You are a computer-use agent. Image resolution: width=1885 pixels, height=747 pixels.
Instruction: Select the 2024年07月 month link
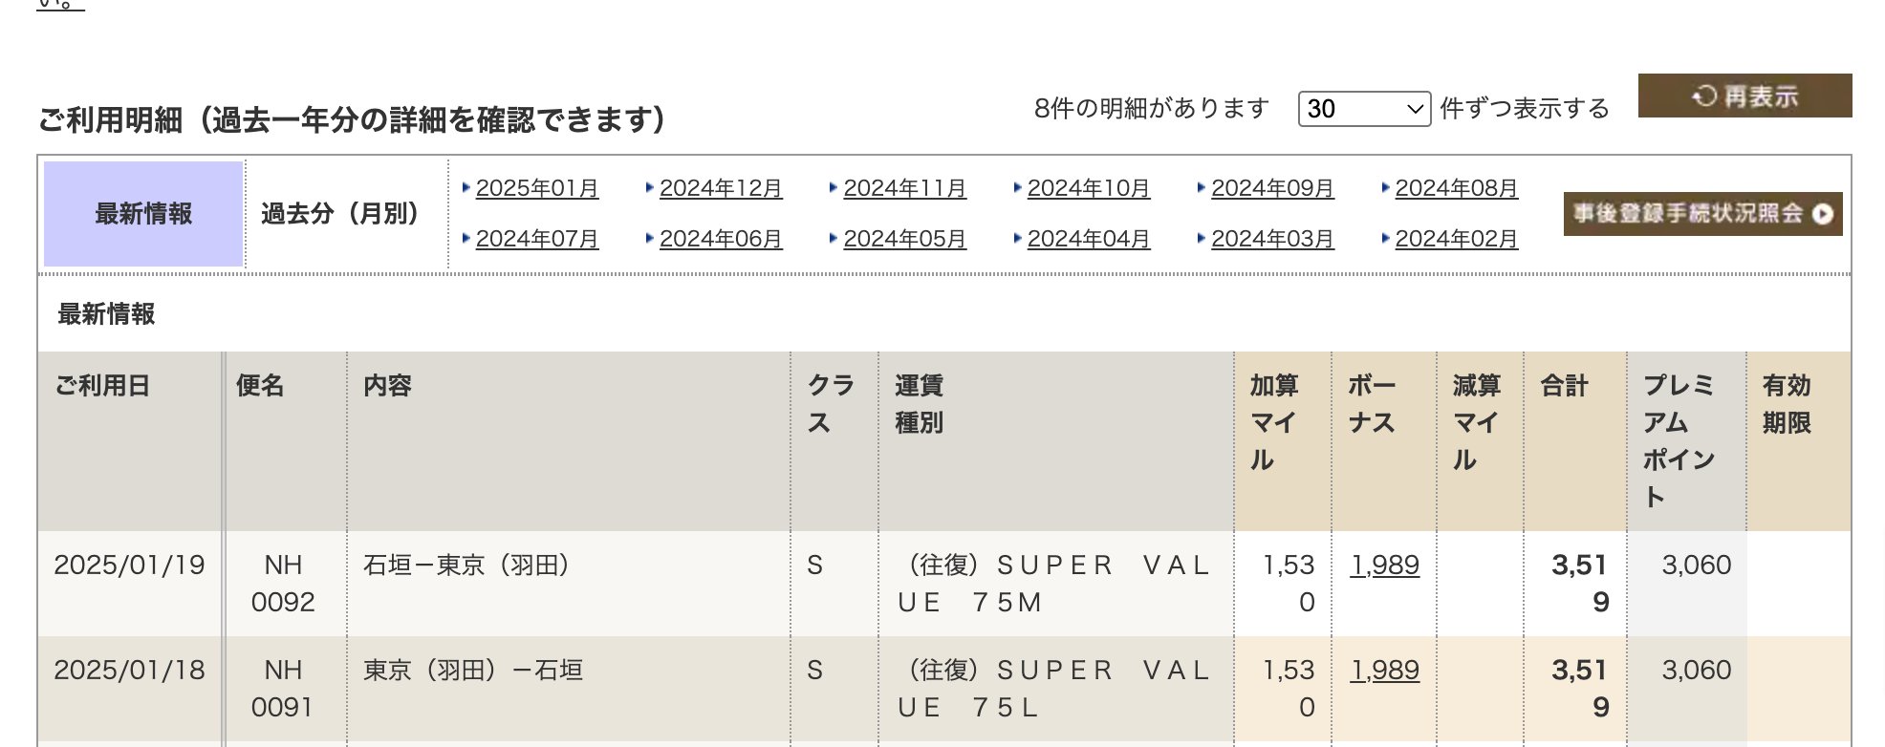tap(537, 239)
